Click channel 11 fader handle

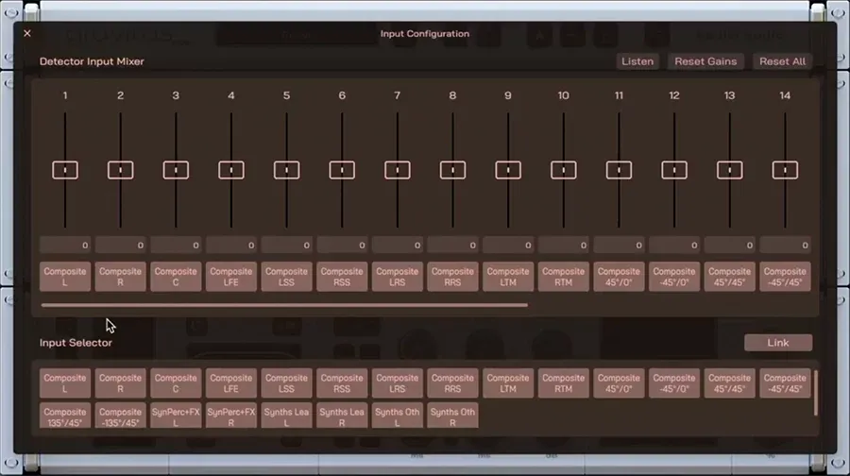coord(619,170)
